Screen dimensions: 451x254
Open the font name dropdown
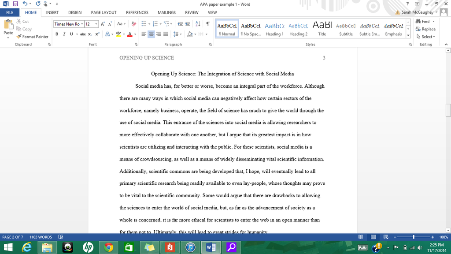tap(82, 24)
